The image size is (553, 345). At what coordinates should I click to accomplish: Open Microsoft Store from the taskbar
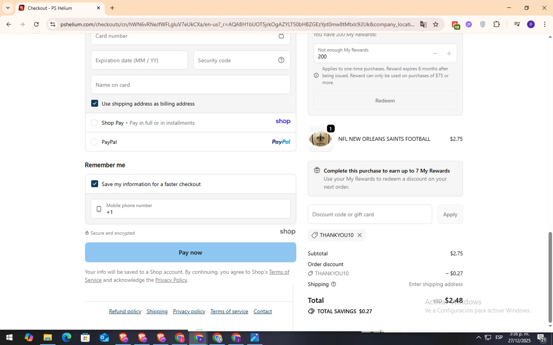coord(85,338)
